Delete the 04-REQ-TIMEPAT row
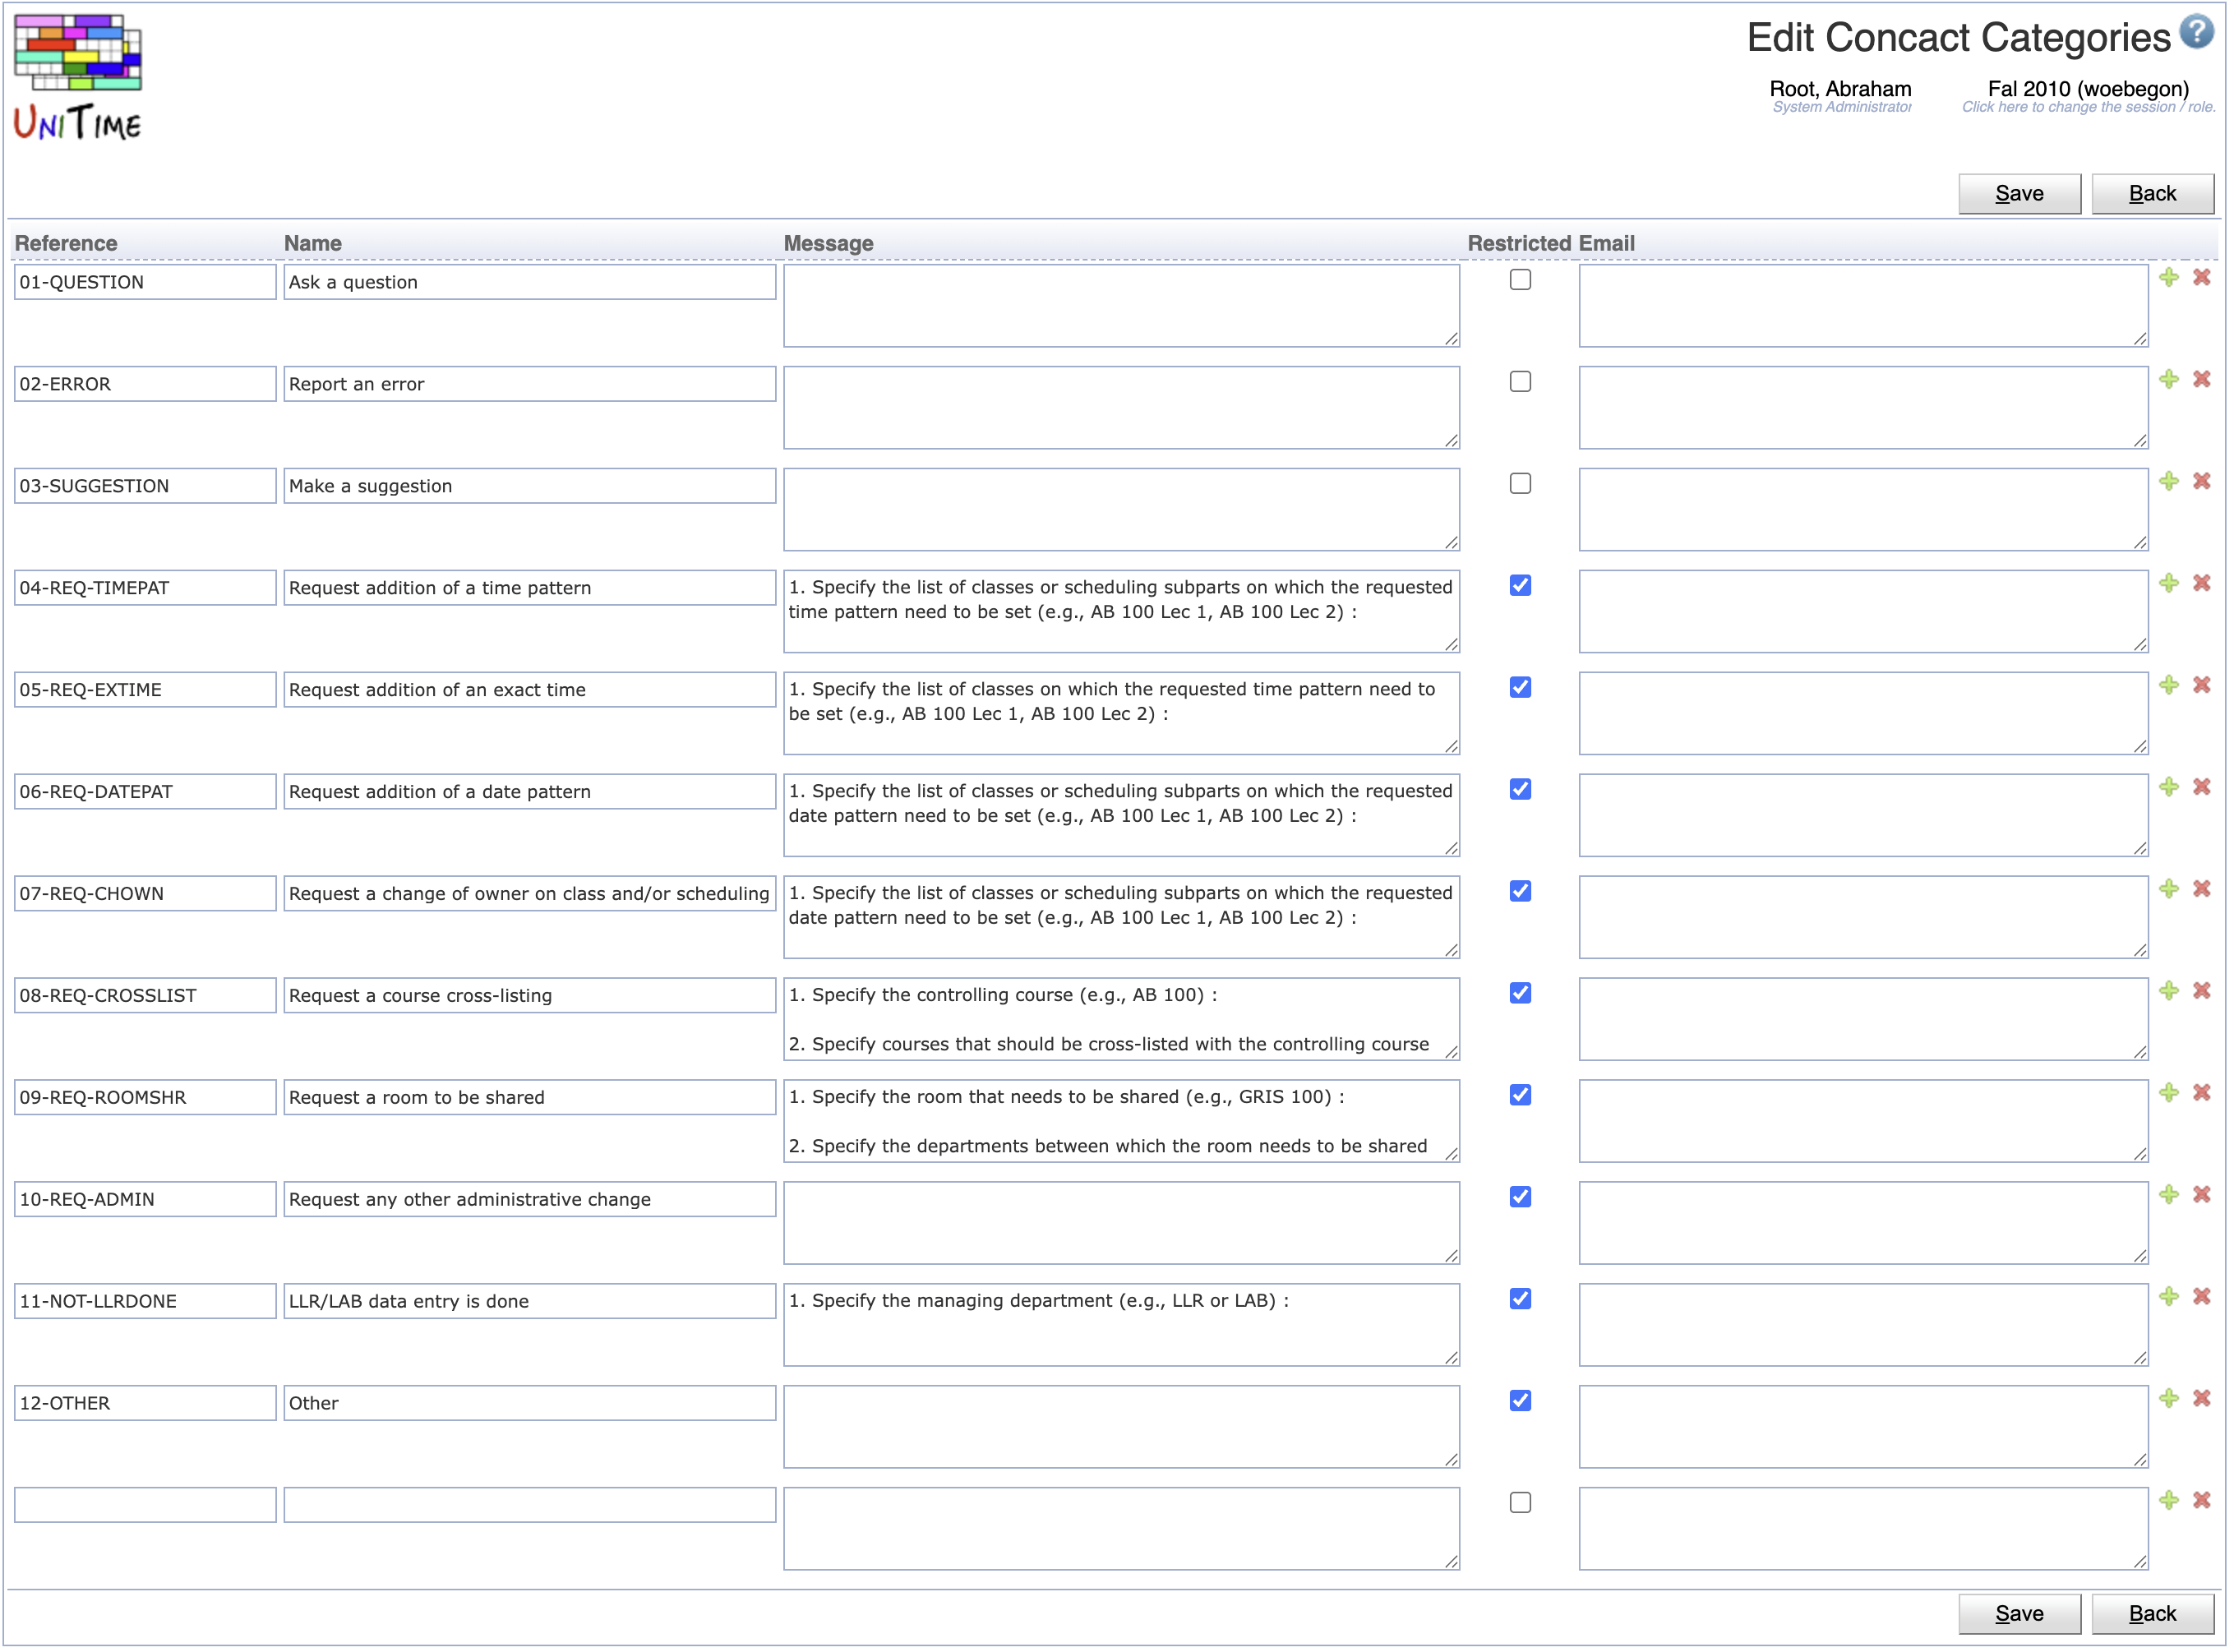 tap(2203, 584)
